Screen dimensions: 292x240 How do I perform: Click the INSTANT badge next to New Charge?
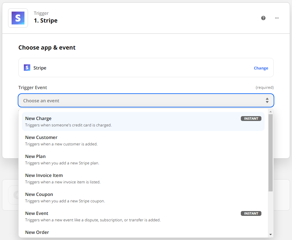click(x=251, y=118)
